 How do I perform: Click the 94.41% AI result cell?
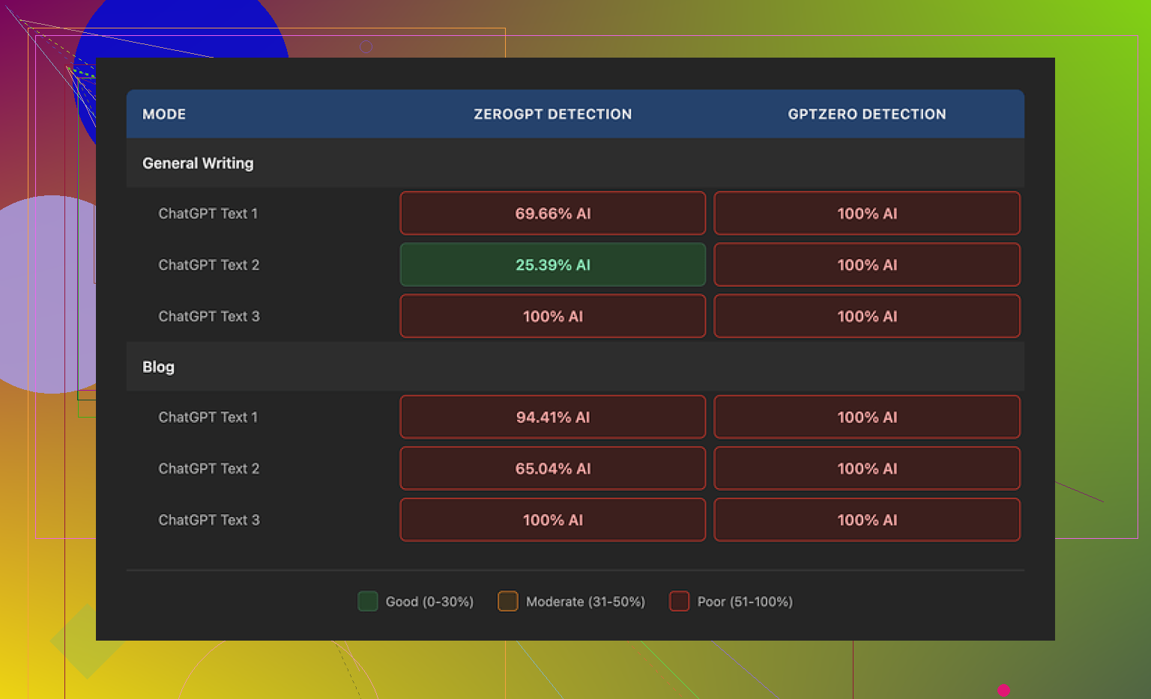coord(552,417)
